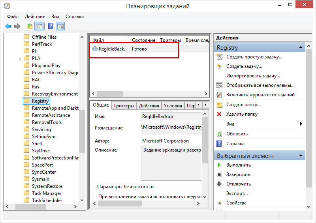The height and width of the screenshot is (223, 316).
Task: Click the tree pane vertical scrollbar thumb
Action: [82, 131]
